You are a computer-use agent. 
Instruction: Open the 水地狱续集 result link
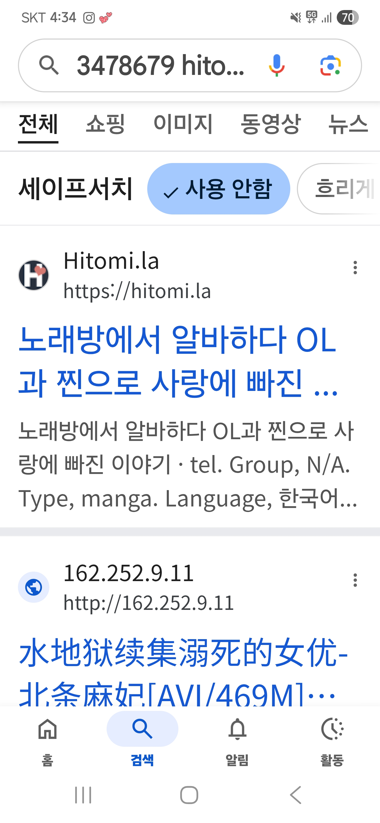click(183, 671)
